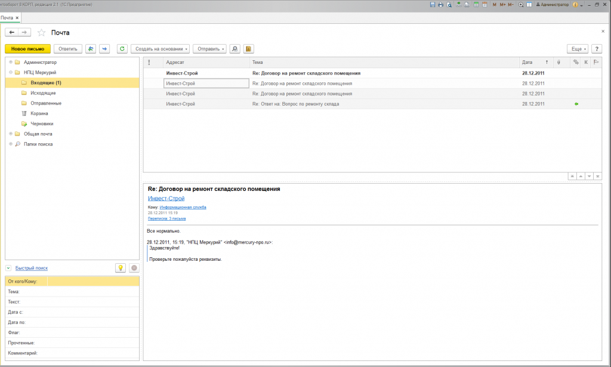Image resolution: width=611 pixels, height=367 pixels.
Task: Open the mail search magnifier icon
Action: coord(235,49)
